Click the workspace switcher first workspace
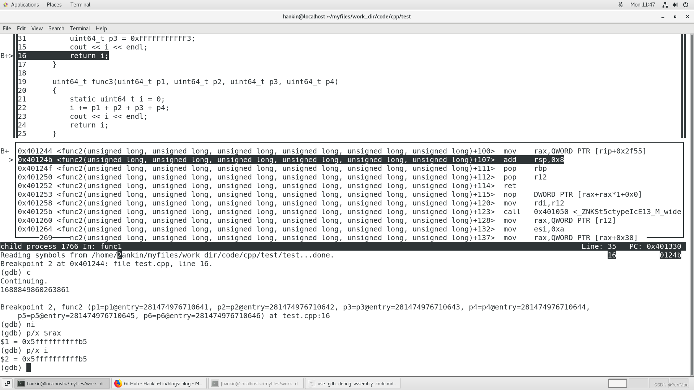This screenshot has height=390, width=694. [x=617, y=383]
